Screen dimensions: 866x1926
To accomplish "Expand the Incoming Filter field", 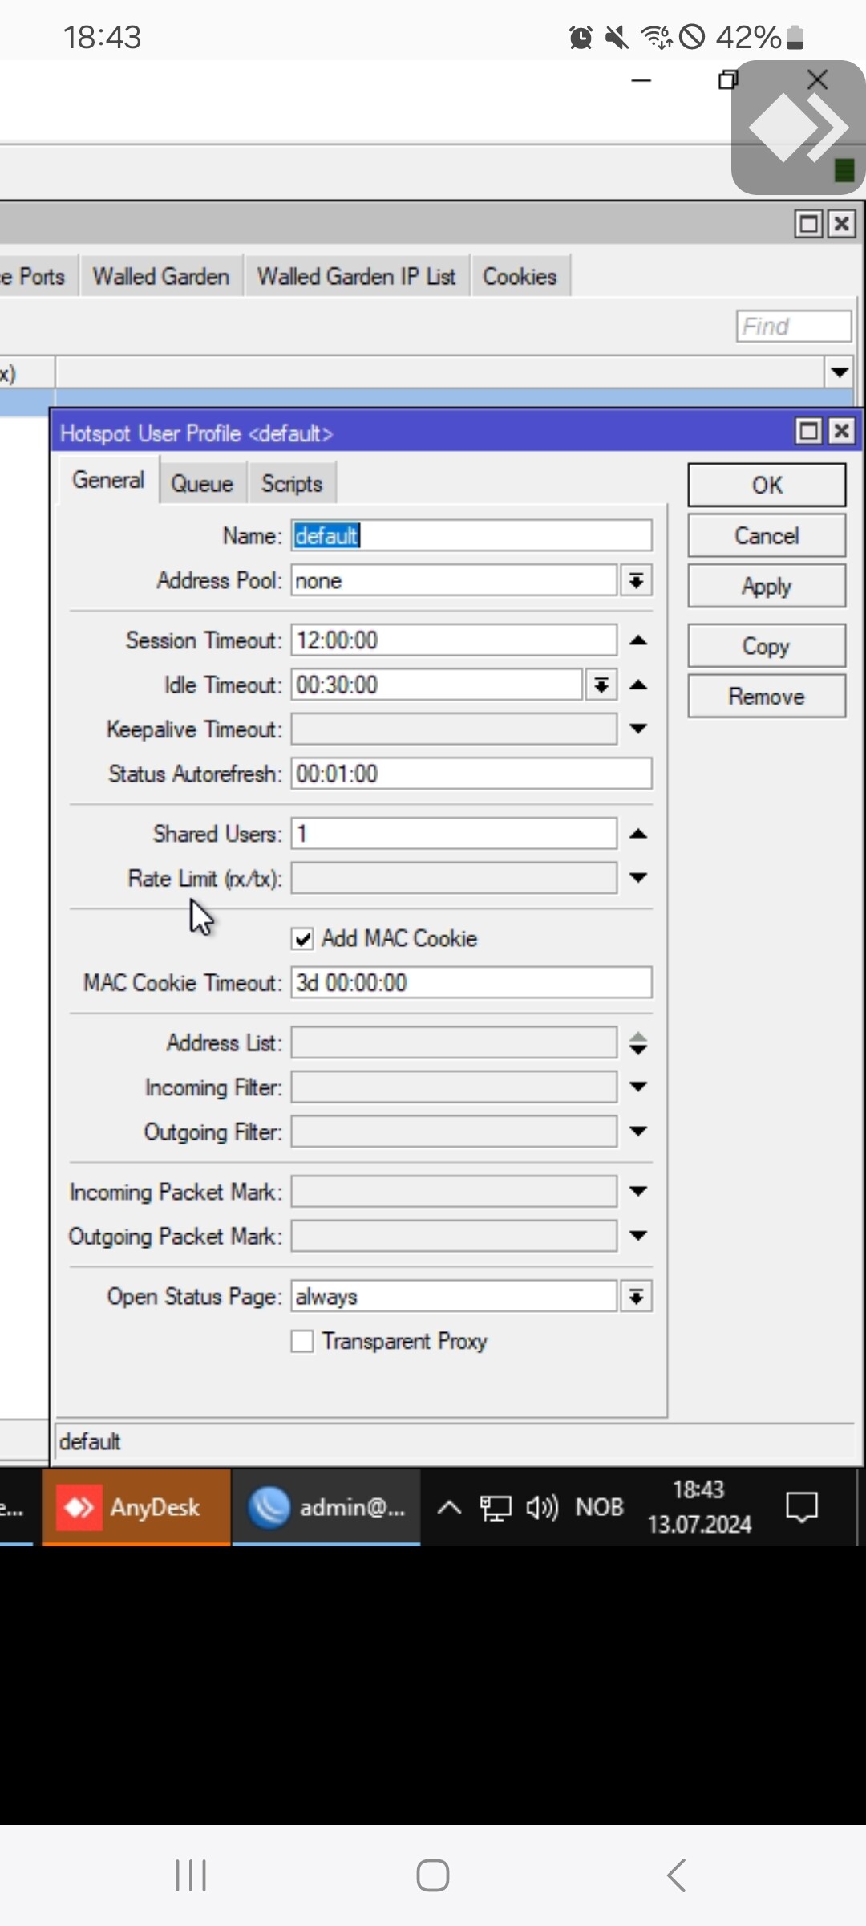I will pyautogui.click(x=638, y=1087).
